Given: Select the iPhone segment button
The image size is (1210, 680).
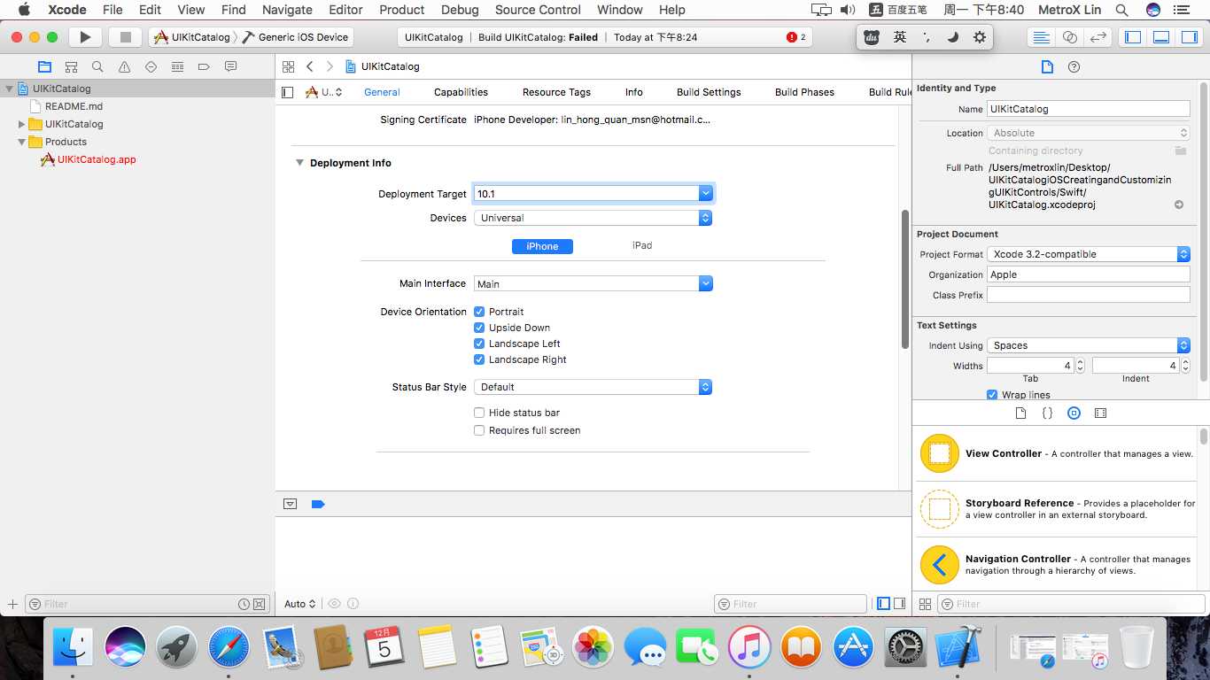Looking at the screenshot, I should click(542, 246).
